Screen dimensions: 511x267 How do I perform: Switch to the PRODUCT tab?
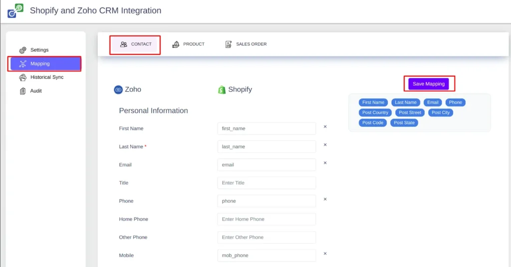188,44
